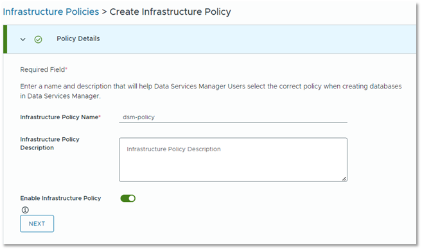
Task: Click the Create Infrastructure Policy page title
Action: tap(170, 12)
